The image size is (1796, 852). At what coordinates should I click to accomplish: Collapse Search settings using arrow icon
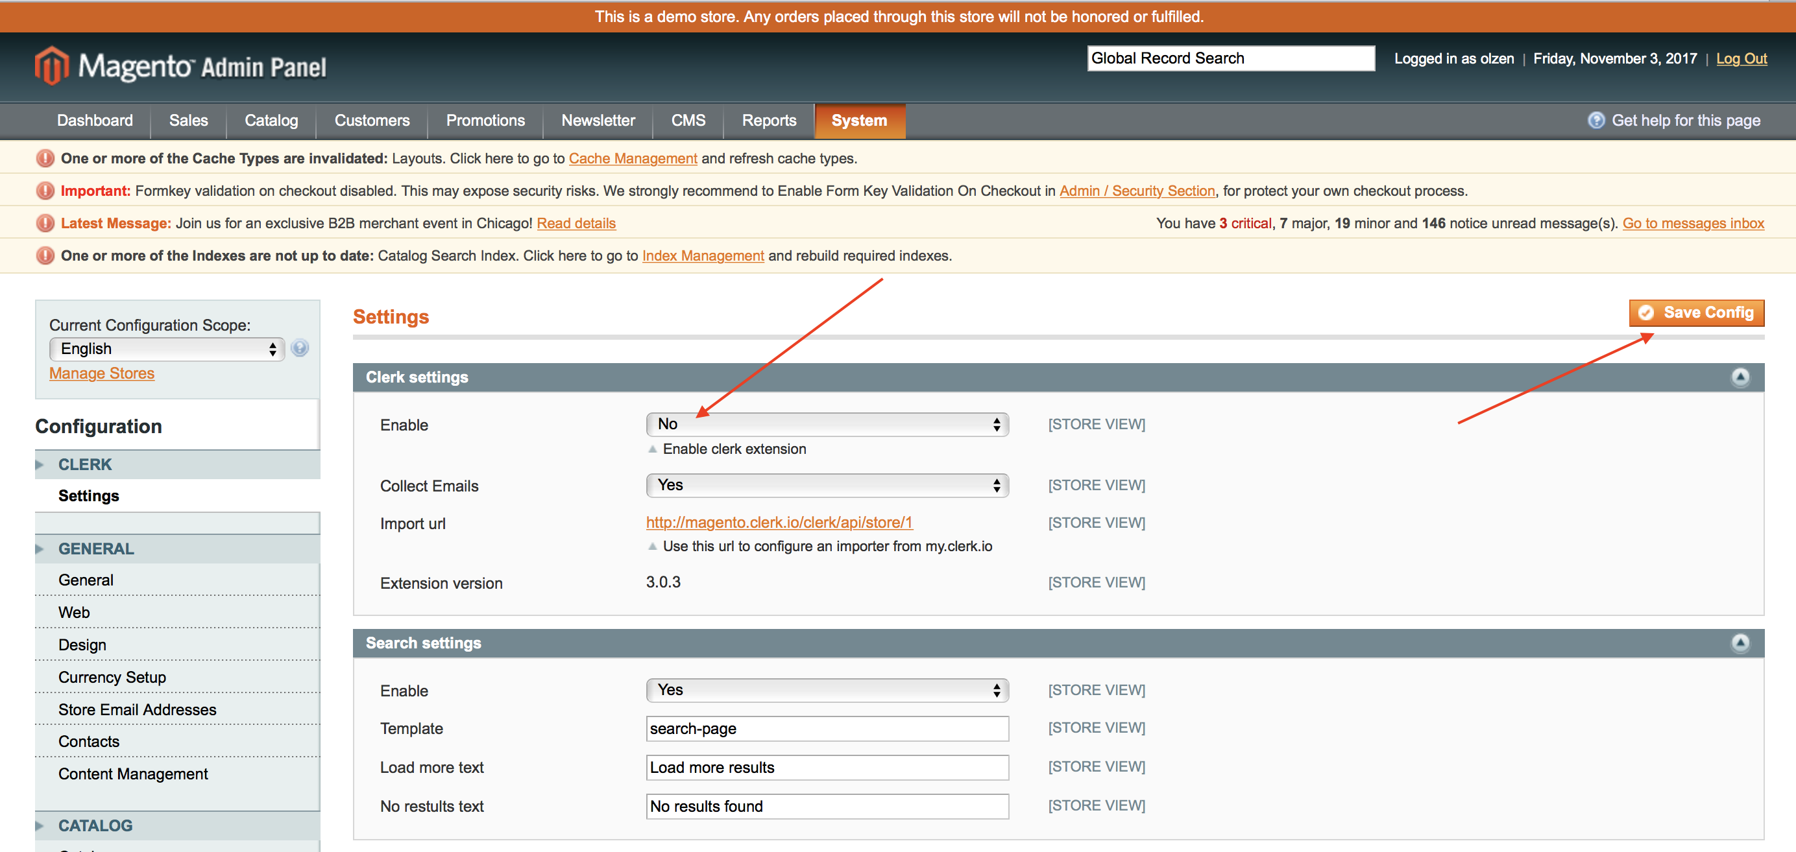click(1740, 643)
